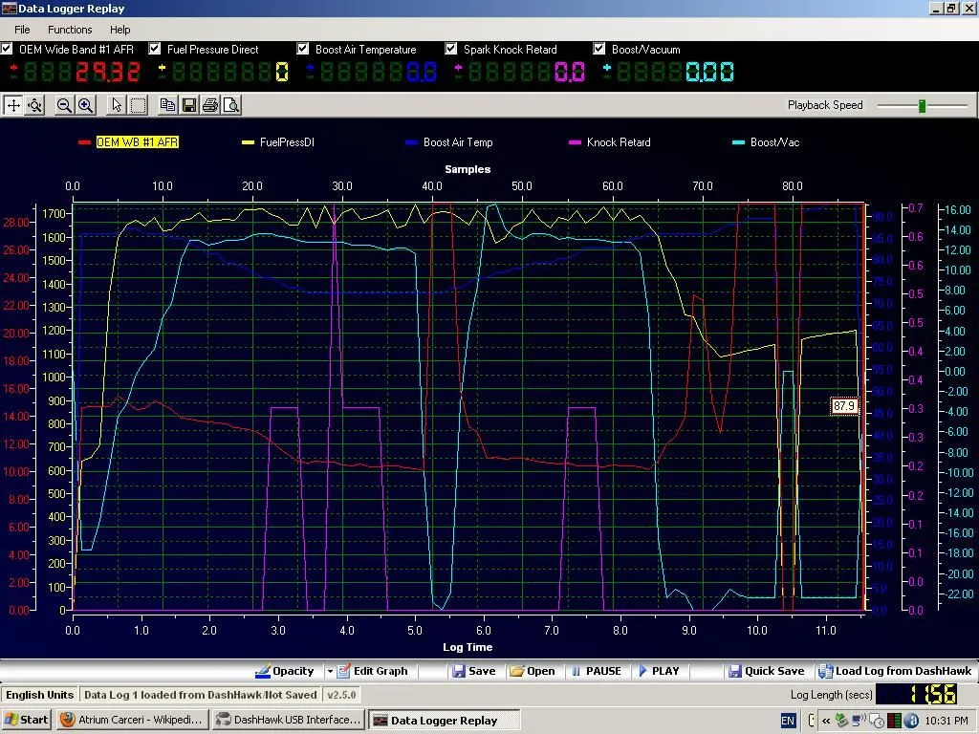Click the red-green meter tray icon
Viewport: 979px width, 734px height.
pyautogui.click(x=894, y=721)
